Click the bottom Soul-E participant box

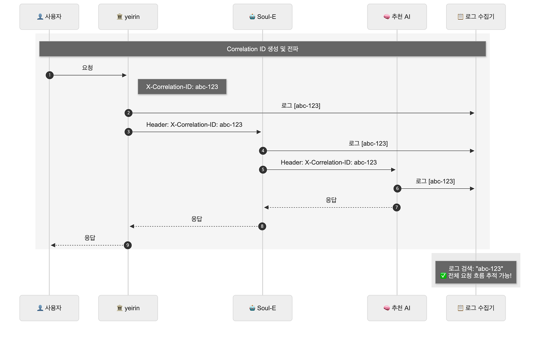[263, 308]
